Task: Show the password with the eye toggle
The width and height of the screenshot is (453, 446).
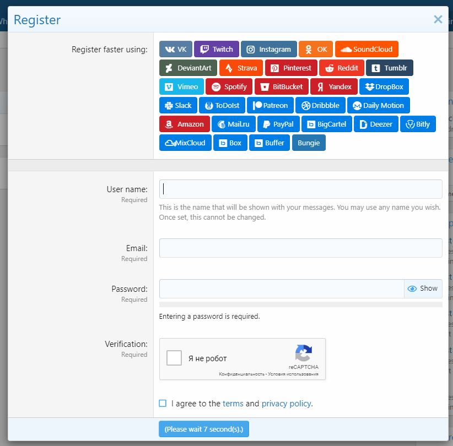Action: pyautogui.click(x=423, y=289)
